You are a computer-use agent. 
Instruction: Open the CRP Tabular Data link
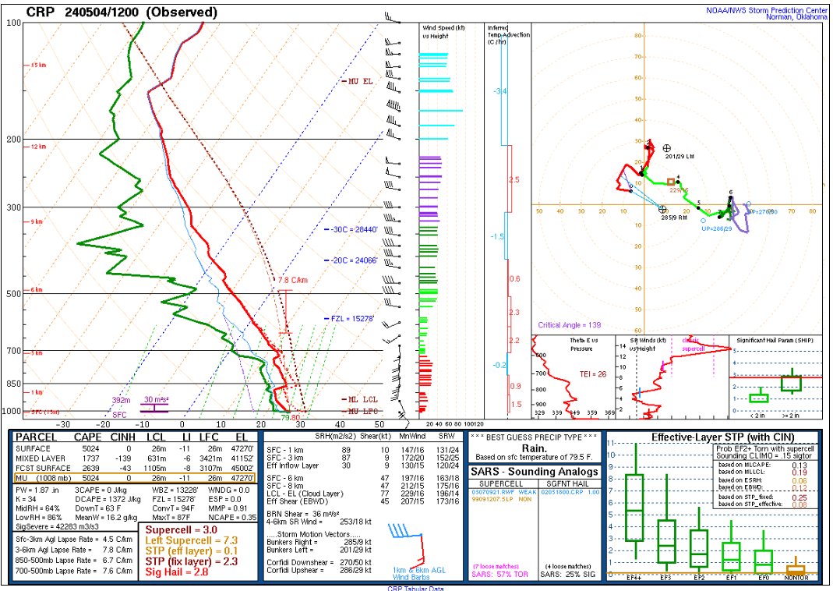click(415, 588)
